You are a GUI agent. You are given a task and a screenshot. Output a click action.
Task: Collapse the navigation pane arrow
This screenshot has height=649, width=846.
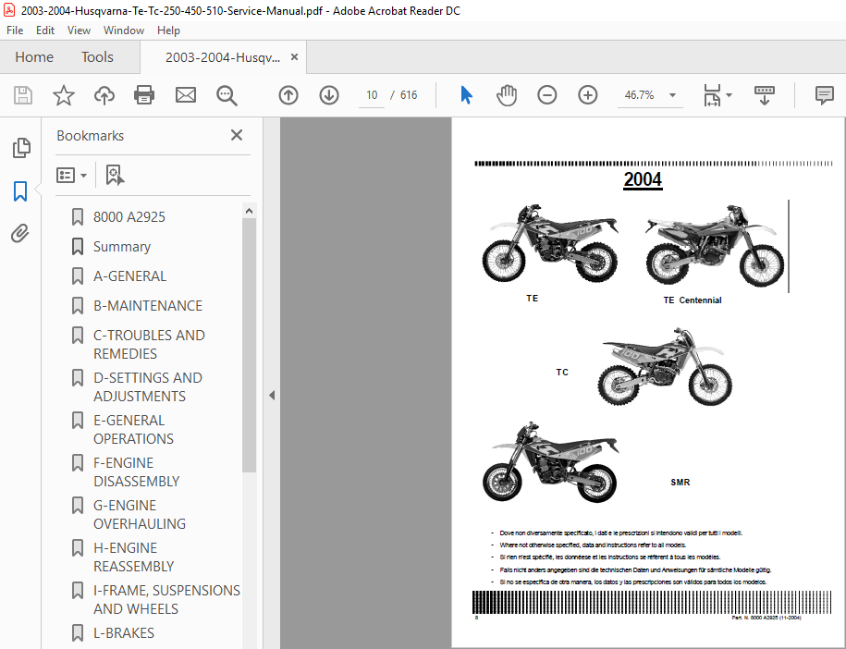point(272,396)
